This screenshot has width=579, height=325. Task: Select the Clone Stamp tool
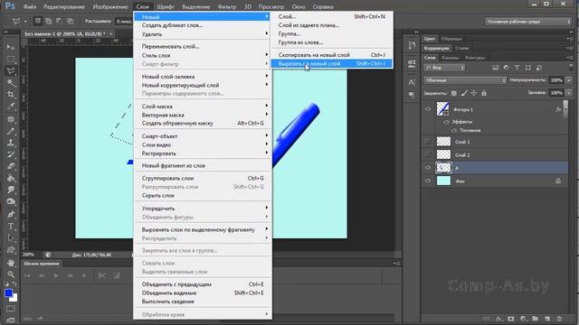(x=11, y=143)
